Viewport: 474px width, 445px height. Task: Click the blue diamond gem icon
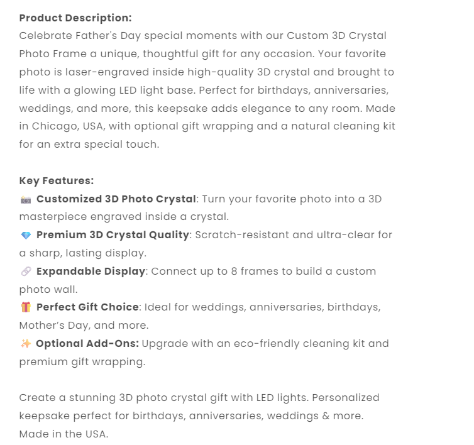(26, 236)
